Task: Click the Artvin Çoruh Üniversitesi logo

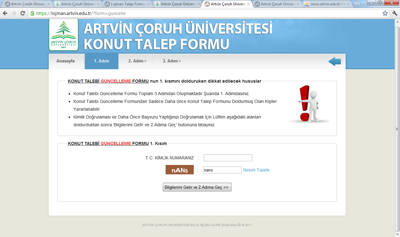Action: [x=63, y=35]
